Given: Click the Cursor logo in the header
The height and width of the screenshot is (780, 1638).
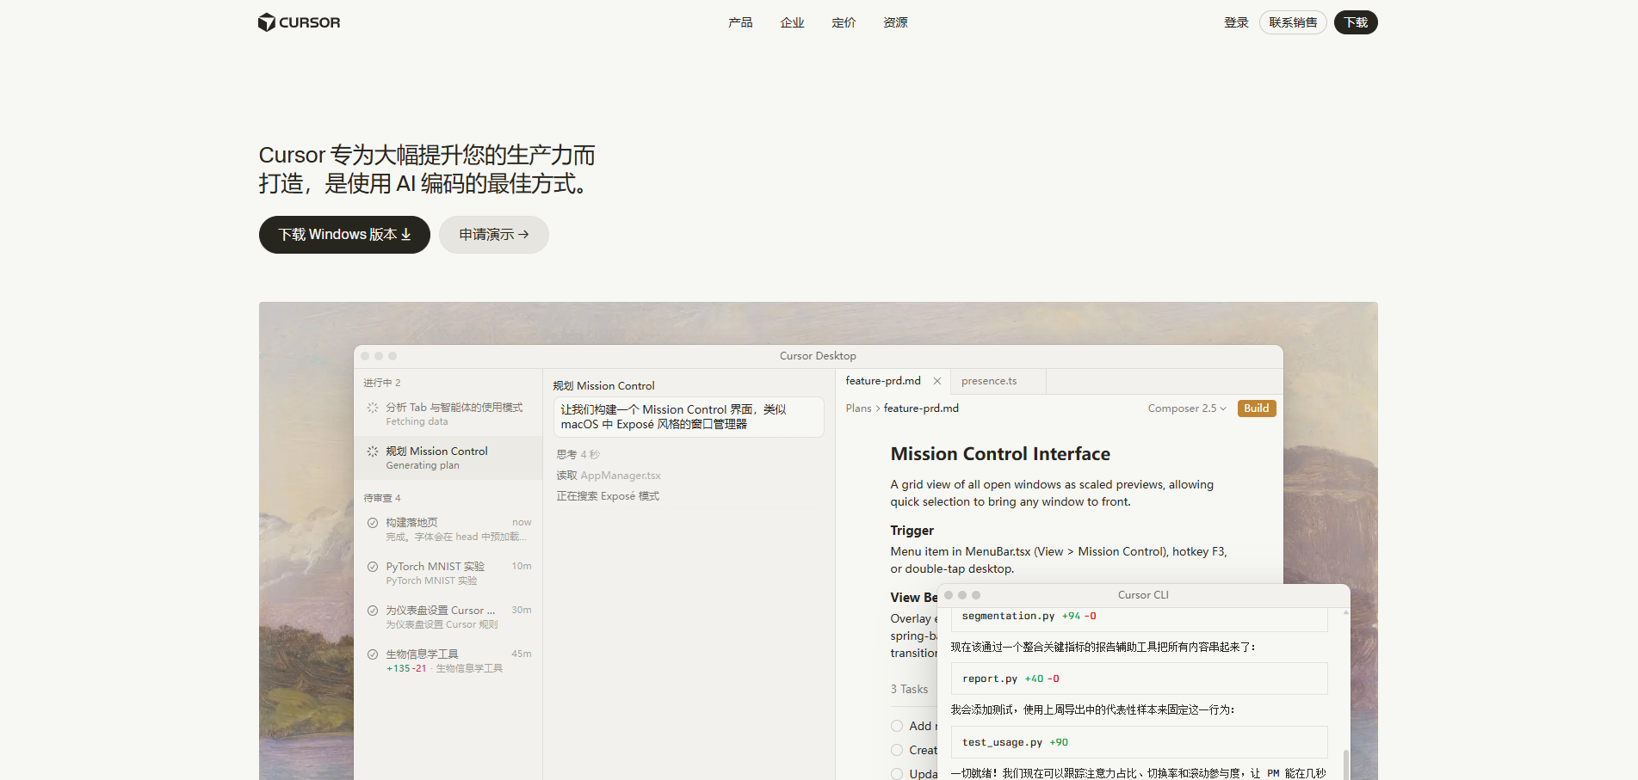Looking at the screenshot, I should 299,22.
